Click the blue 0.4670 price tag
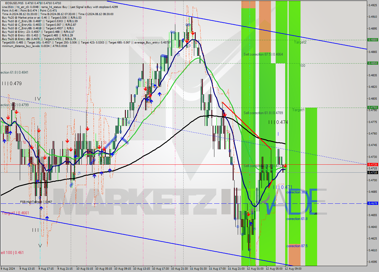The width and height of the screenshot is (379, 272). point(372,203)
